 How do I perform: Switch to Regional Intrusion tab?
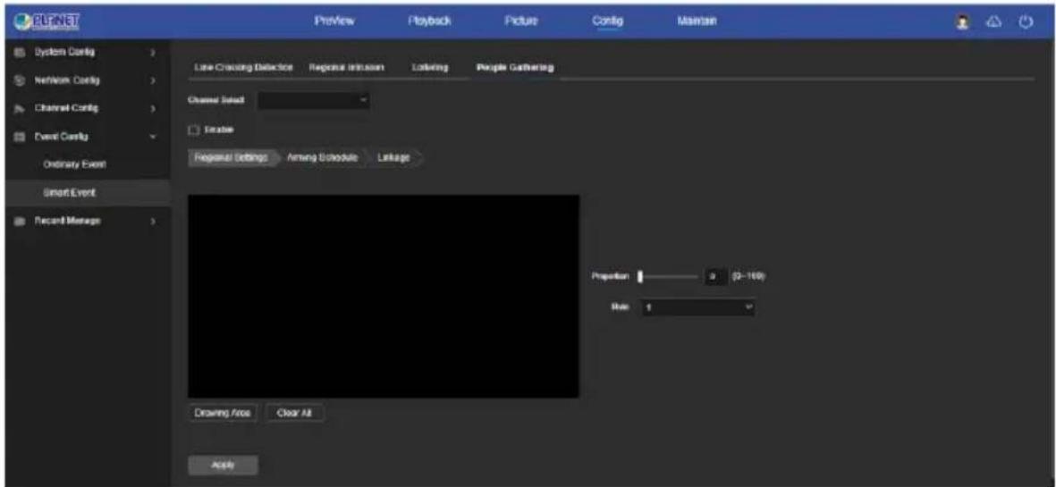pos(346,68)
